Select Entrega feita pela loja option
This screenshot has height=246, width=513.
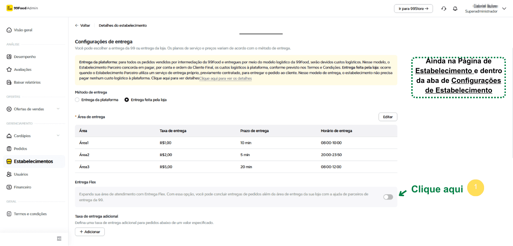pyautogui.click(x=127, y=100)
